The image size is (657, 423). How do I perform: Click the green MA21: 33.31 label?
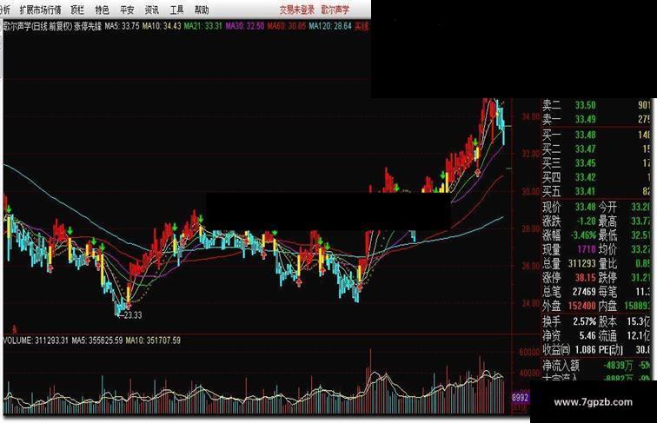click(x=203, y=26)
